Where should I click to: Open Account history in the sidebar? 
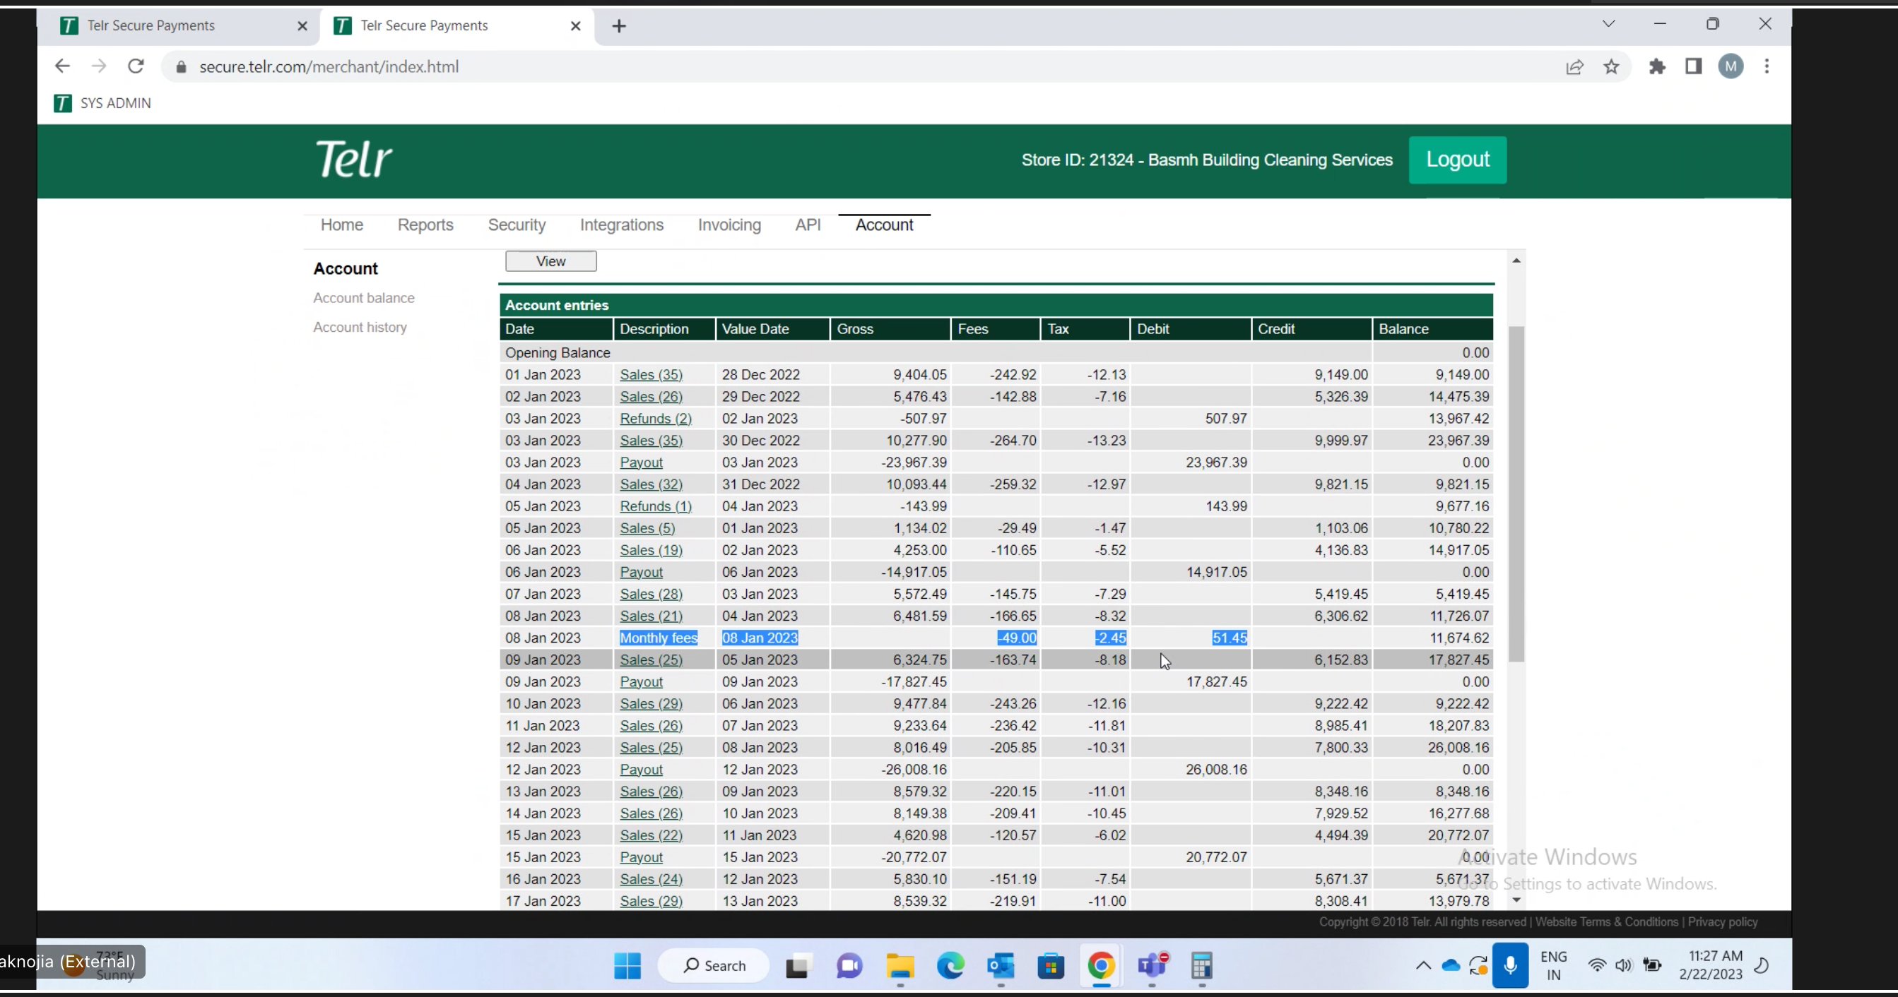[x=360, y=327]
